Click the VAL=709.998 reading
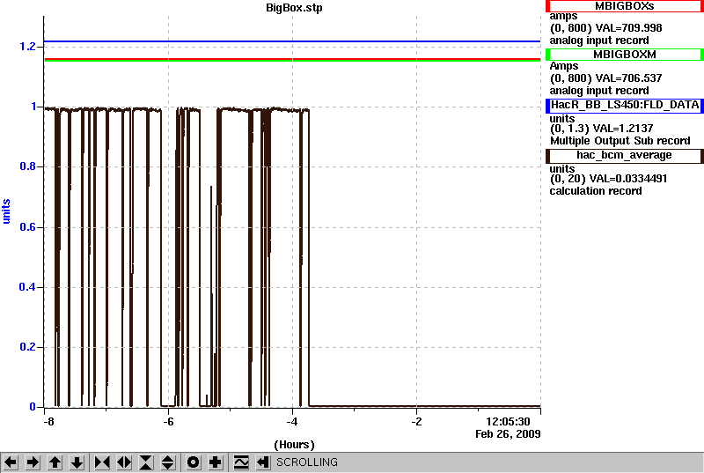 tap(628, 28)
